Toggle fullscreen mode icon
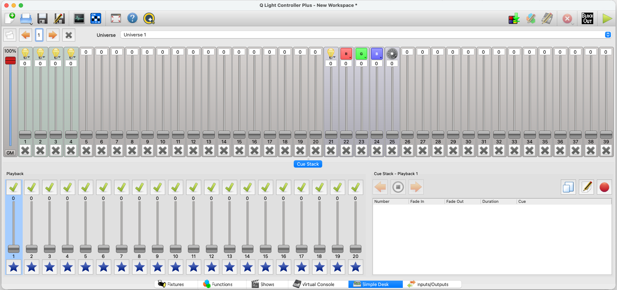This screenshot has width=617, height=290. coord(116,18)
